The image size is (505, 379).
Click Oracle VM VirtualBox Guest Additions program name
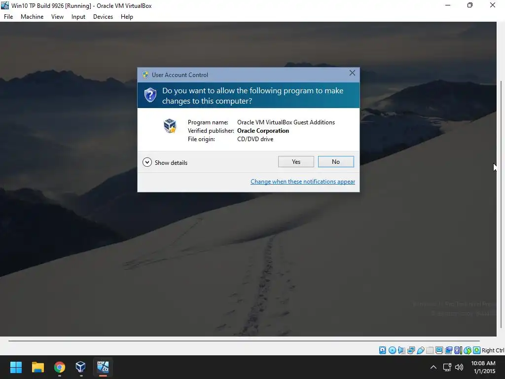pos(286,122)
